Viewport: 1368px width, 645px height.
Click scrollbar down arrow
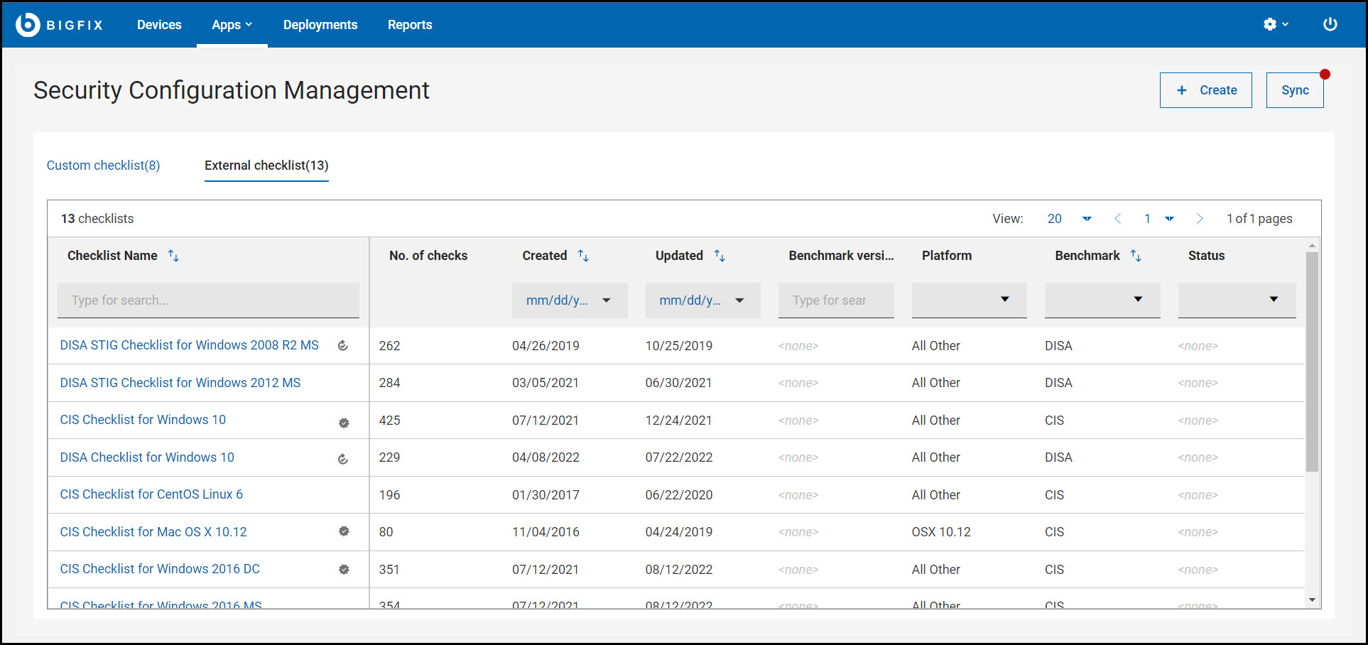tap(1312, 600)
